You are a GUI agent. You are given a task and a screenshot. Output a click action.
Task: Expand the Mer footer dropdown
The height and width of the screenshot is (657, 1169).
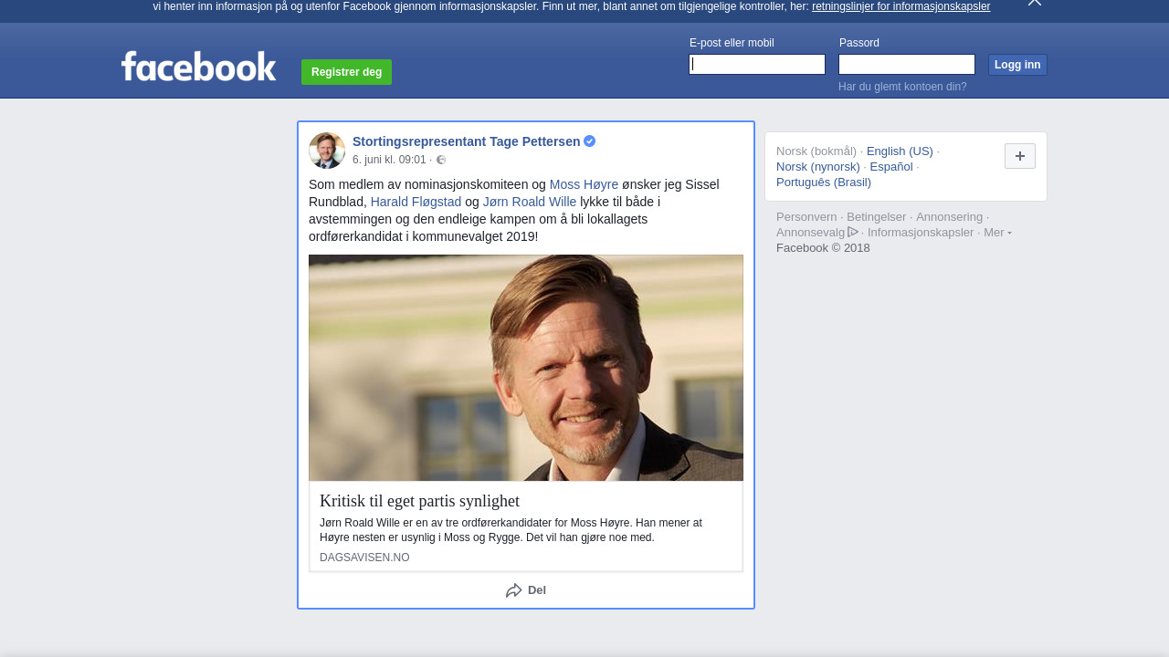pos(997,233)
